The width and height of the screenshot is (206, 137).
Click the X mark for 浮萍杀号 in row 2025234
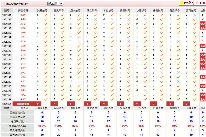pyautogui.click(x=195, y=15)
